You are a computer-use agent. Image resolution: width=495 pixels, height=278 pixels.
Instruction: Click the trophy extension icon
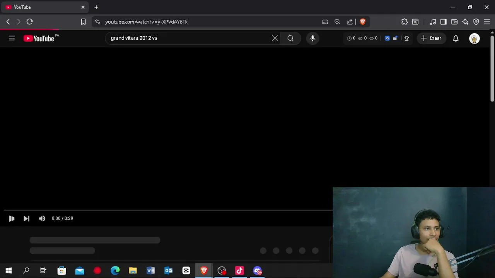coord(406,38)
